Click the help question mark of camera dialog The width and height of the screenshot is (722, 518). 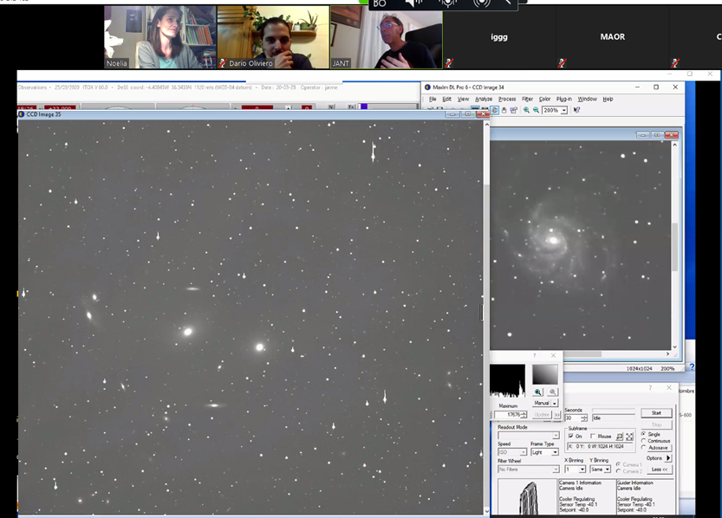point(650,388)
